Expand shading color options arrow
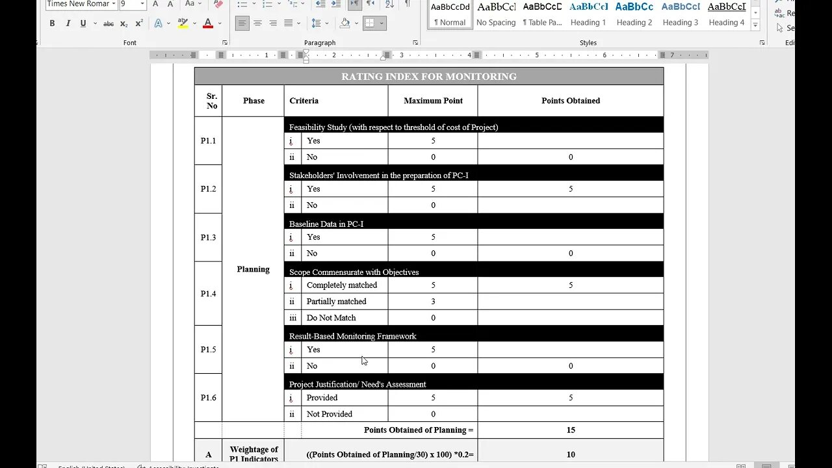The height and width of the screenshot is (468, 832). pos(357,23)
